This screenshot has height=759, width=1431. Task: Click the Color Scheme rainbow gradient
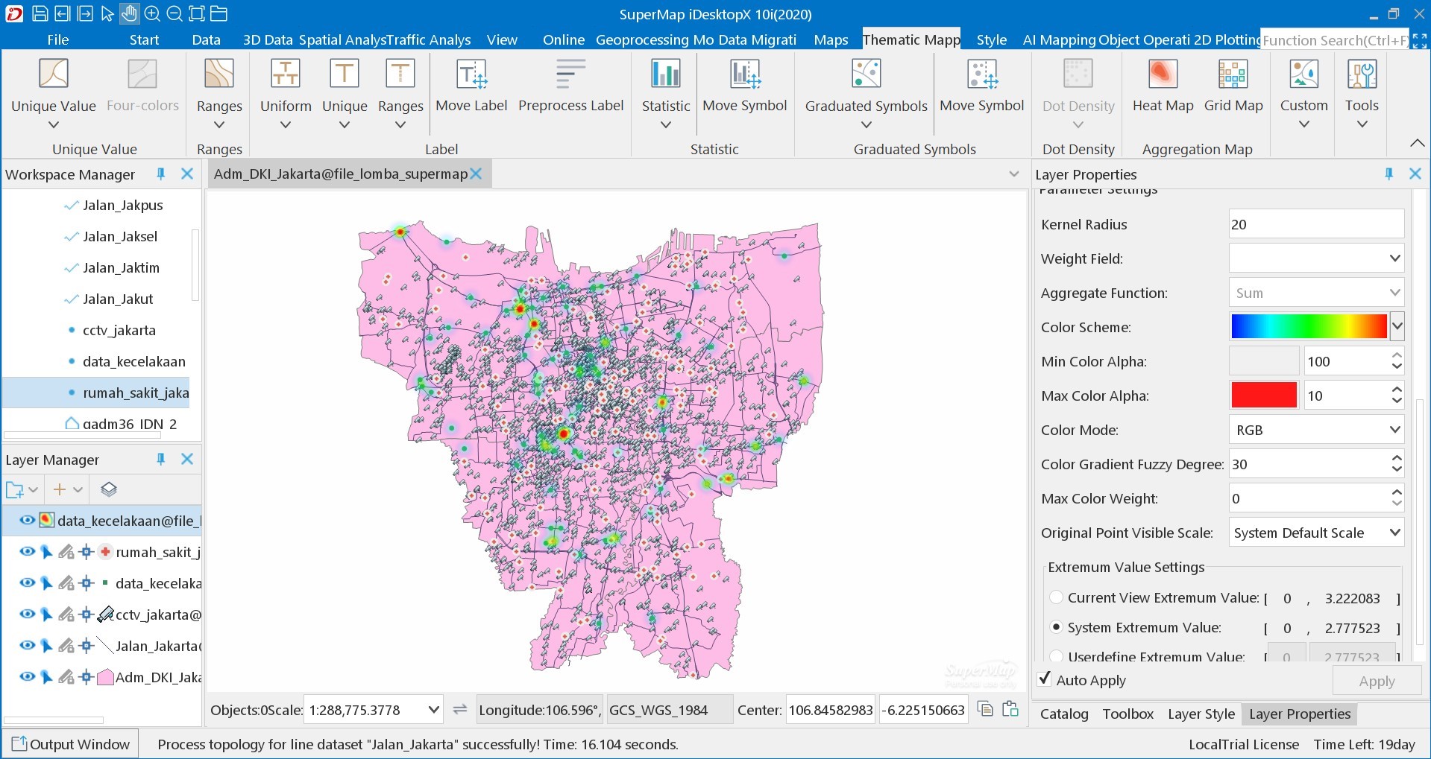1309,326
